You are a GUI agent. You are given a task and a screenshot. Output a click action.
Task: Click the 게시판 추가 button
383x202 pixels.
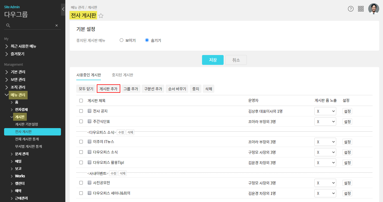(x=109, y=89)
